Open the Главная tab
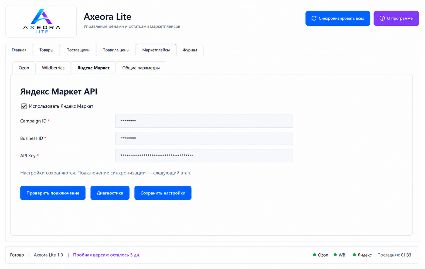The width and height of the screenshot is (425, 269). (x=19, y=50)
